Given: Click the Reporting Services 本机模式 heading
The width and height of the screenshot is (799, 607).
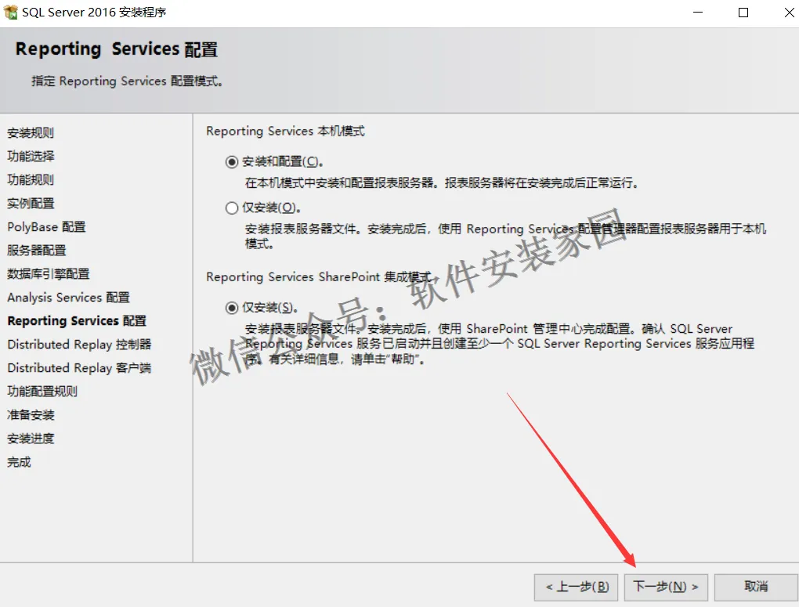Looking at the screenshot, I should [285, 132].
